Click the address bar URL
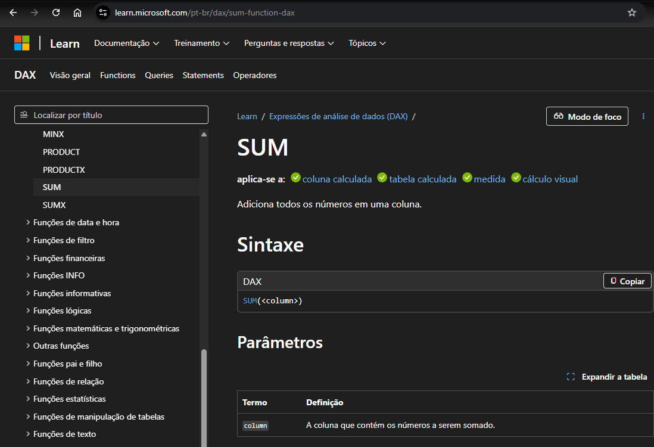The image size is (654, 447). 205,13
